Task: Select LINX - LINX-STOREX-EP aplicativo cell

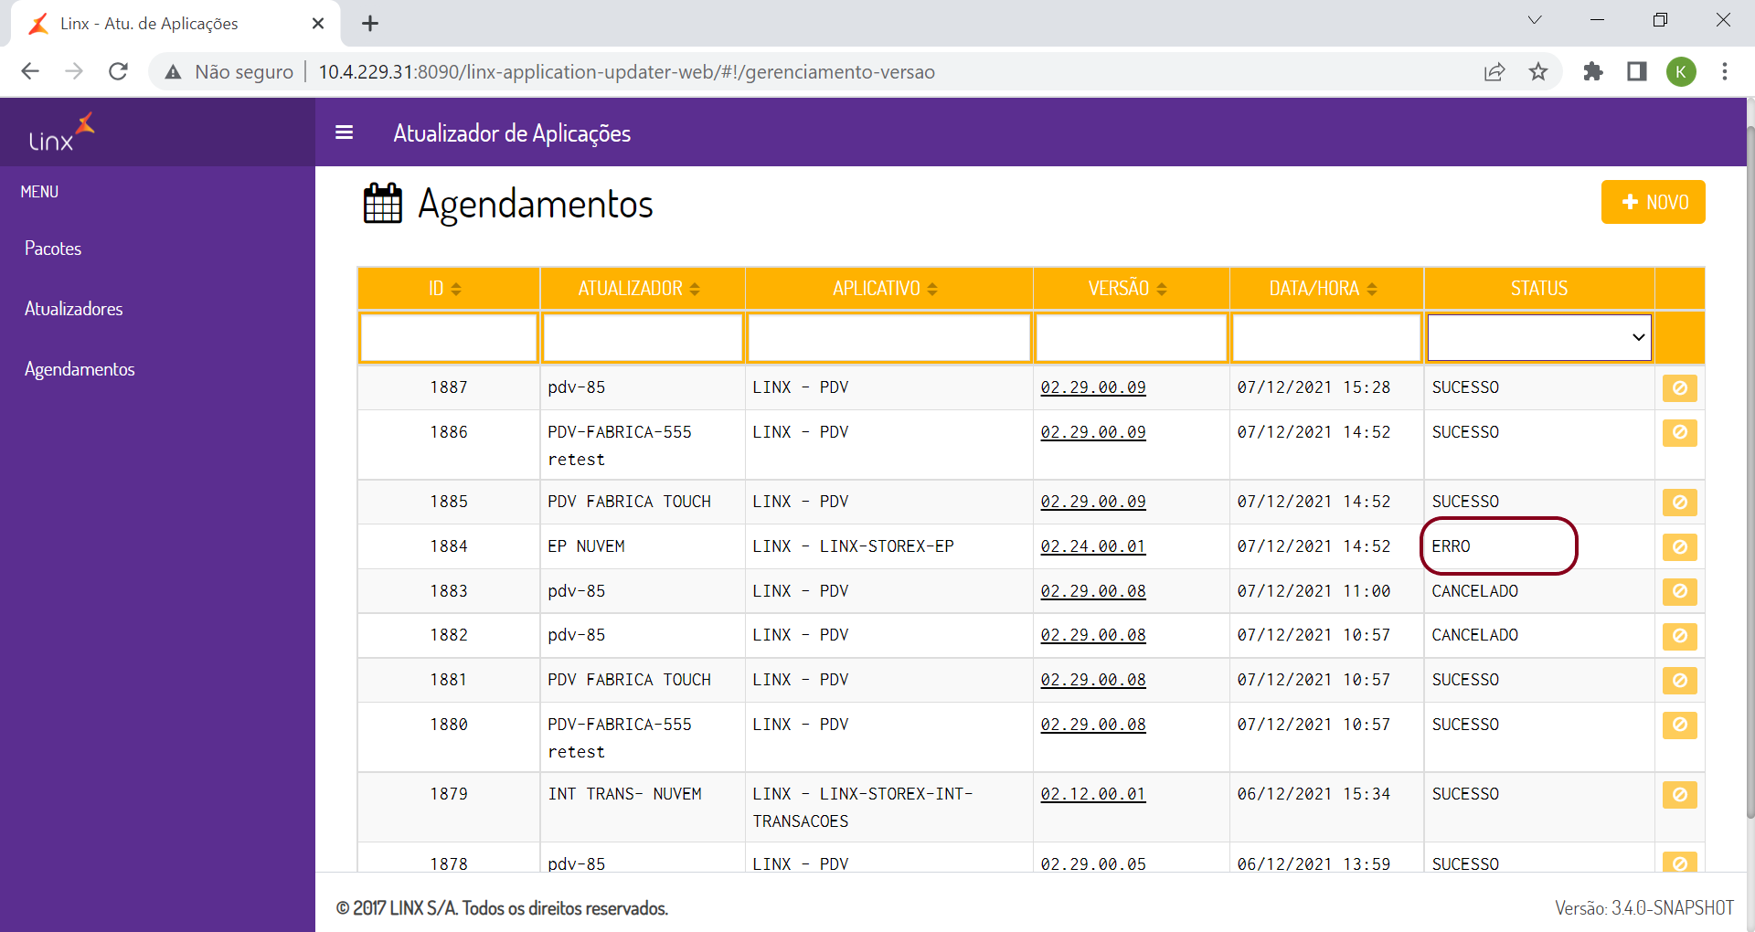Action: 889,546
